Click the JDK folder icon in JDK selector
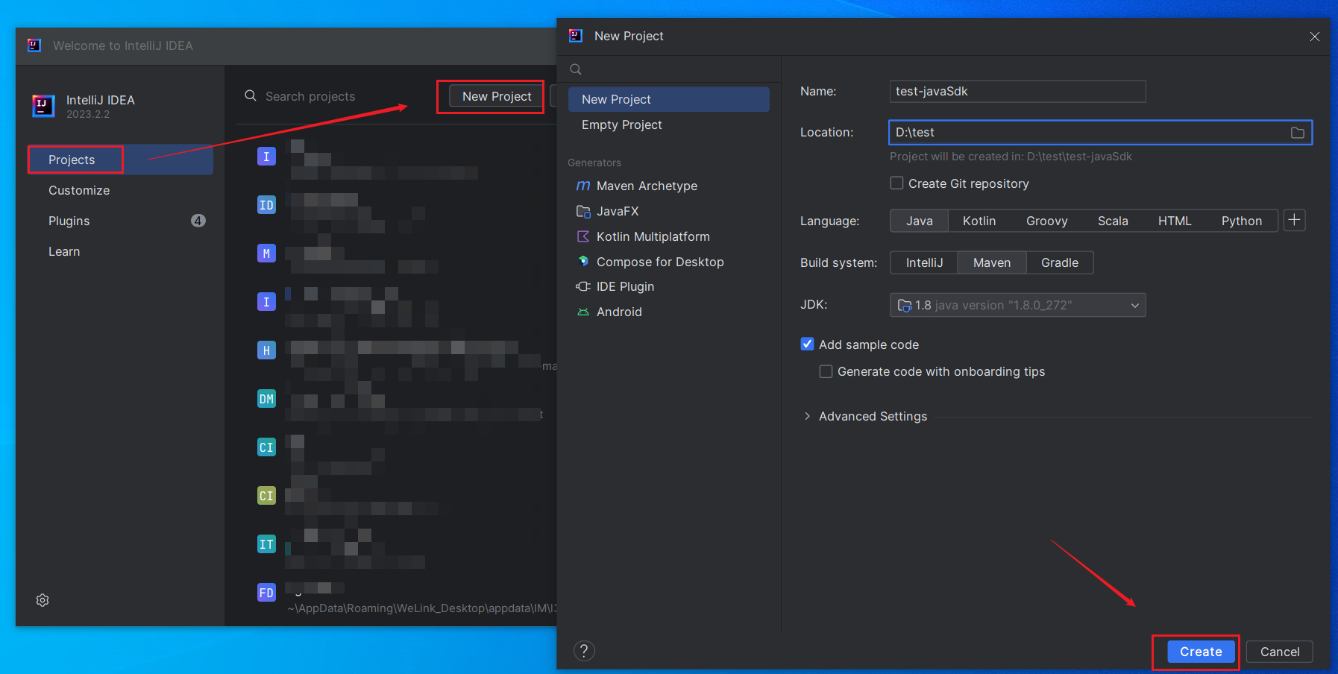 point(904,305)
